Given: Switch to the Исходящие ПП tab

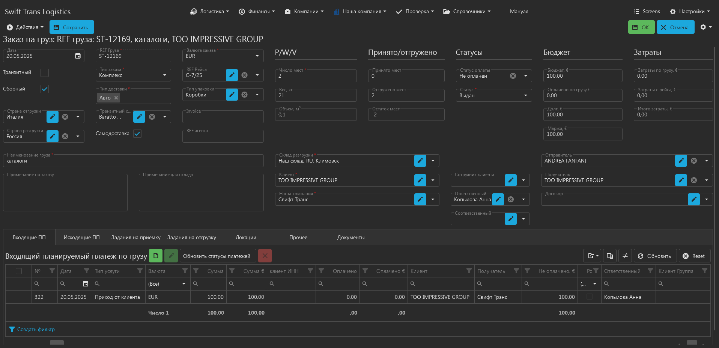Looking at the screenshot, I should point(82,237).
